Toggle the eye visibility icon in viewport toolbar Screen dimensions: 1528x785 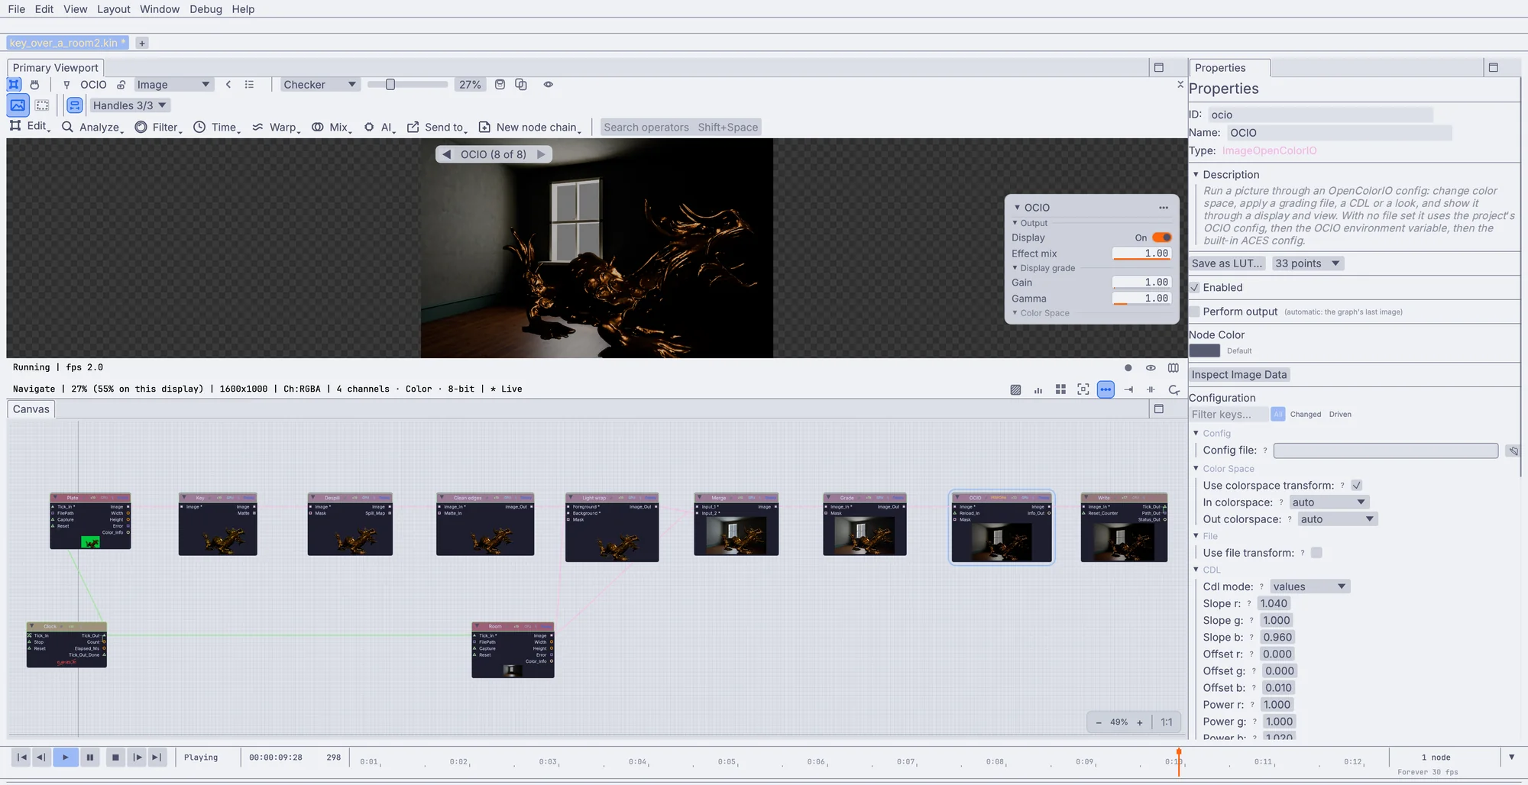coord(549,85)
